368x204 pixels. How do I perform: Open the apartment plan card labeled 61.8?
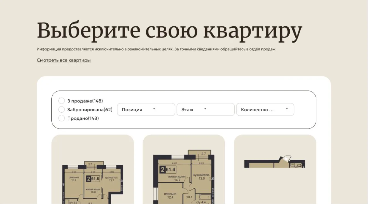click(x=93, y=169)
